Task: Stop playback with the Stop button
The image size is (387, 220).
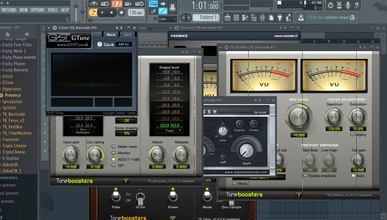Action: coord(112,13)
